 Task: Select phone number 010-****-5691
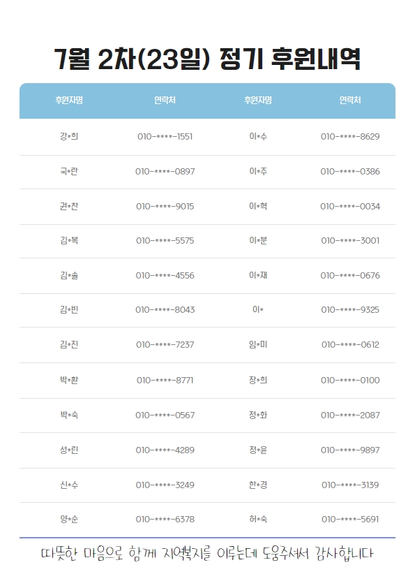pyautogui.click(x=350, y=520)
